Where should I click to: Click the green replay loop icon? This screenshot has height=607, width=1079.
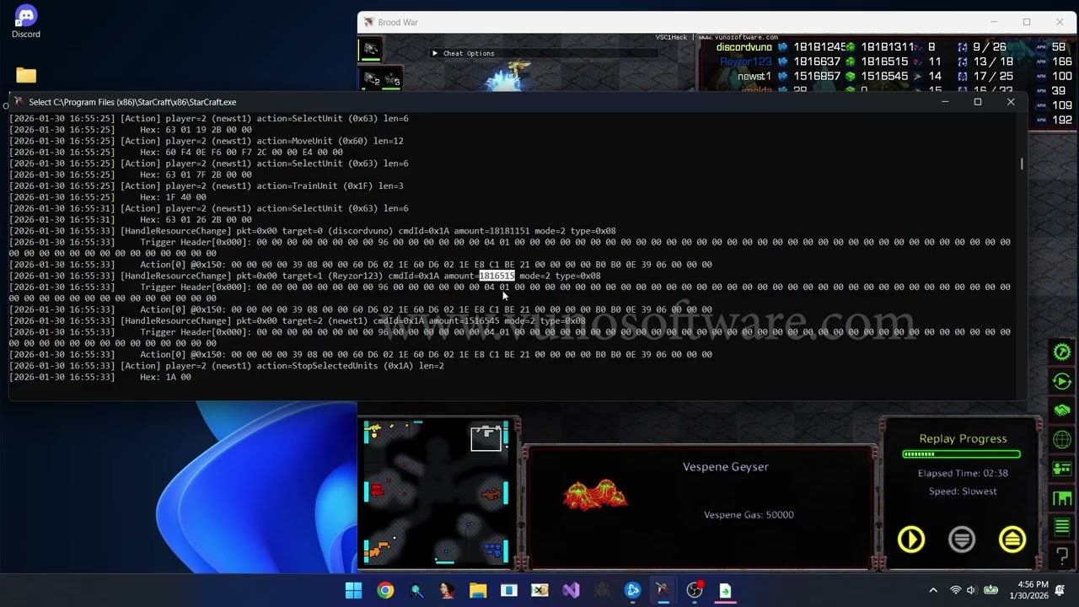pos(1062,382)
